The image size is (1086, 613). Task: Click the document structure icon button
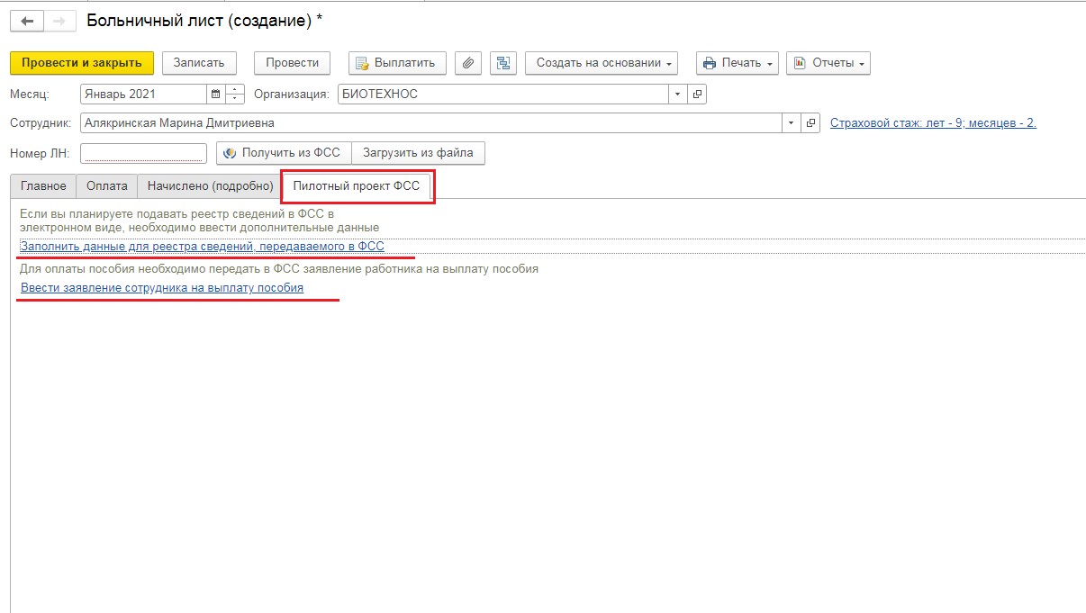tap(503, 63)
